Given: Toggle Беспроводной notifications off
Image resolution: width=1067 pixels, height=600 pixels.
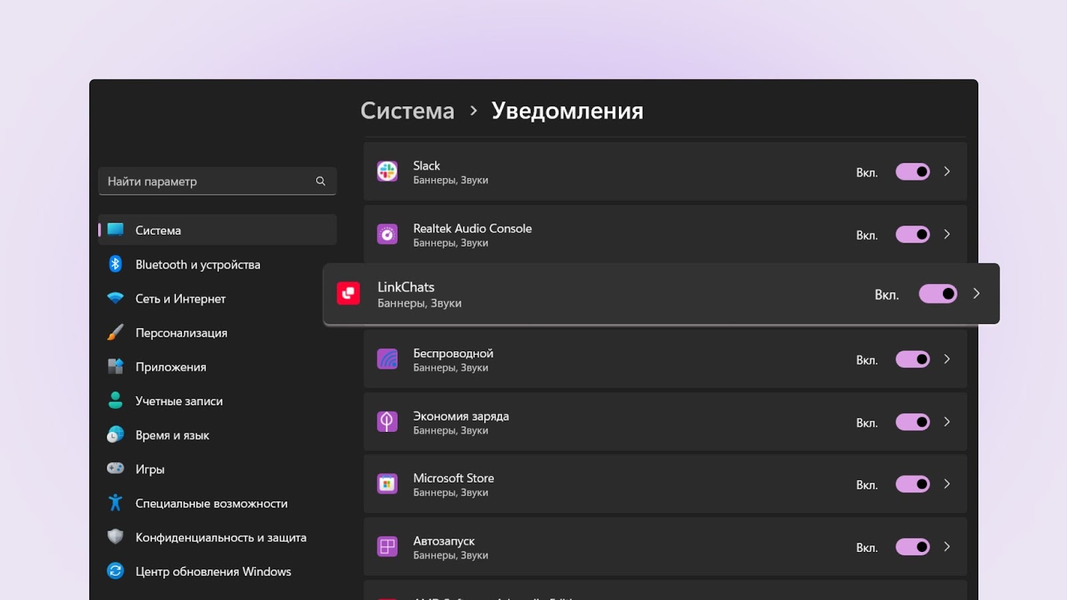Looking at the screenshot, I should point(912,359).
